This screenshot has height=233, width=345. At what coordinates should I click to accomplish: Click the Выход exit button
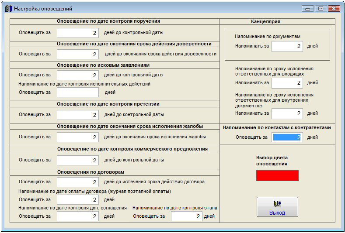pos(277,207)
